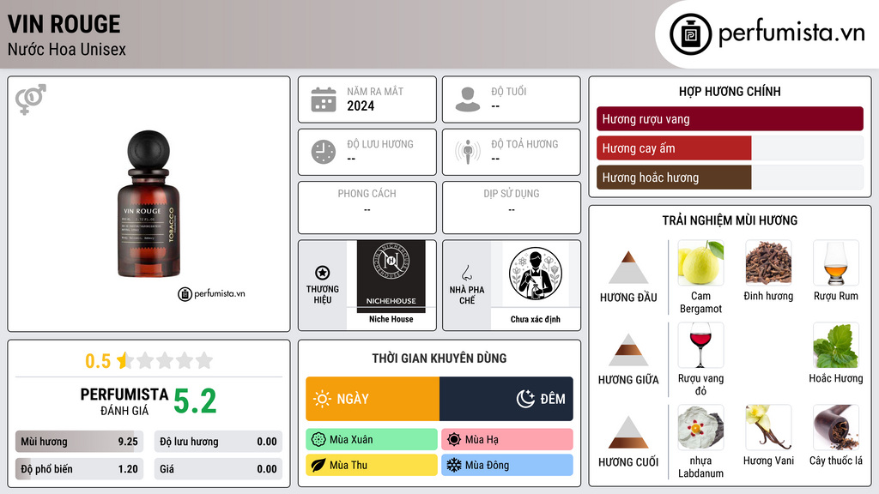
Task: Click the sun icon in Mùa Hạ
Action: [x=454, y=440]
